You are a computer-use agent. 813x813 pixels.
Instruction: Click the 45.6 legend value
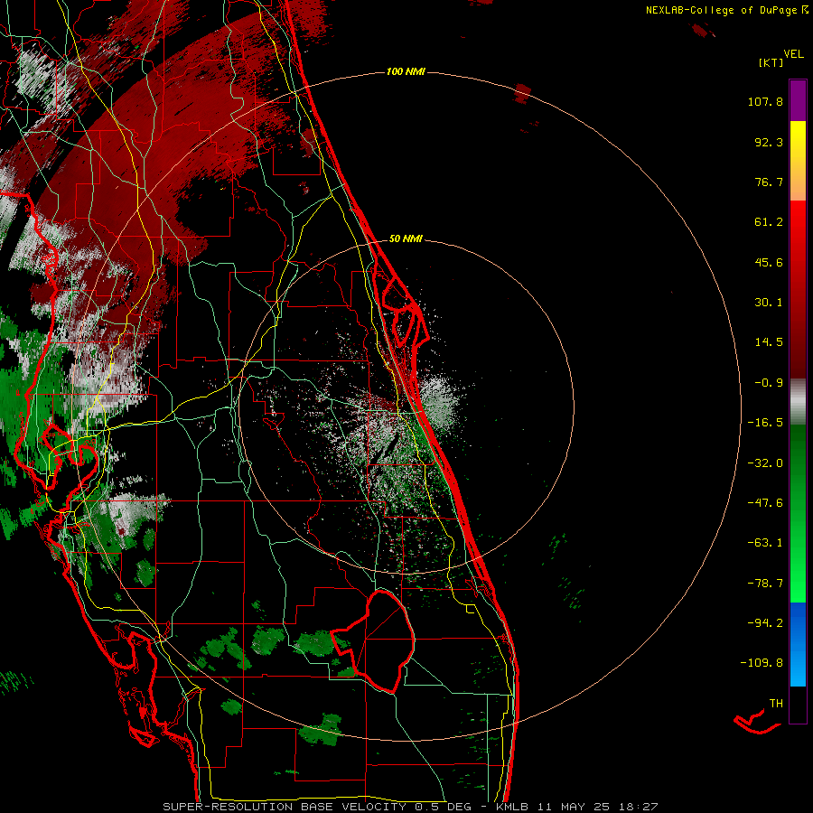769,262
